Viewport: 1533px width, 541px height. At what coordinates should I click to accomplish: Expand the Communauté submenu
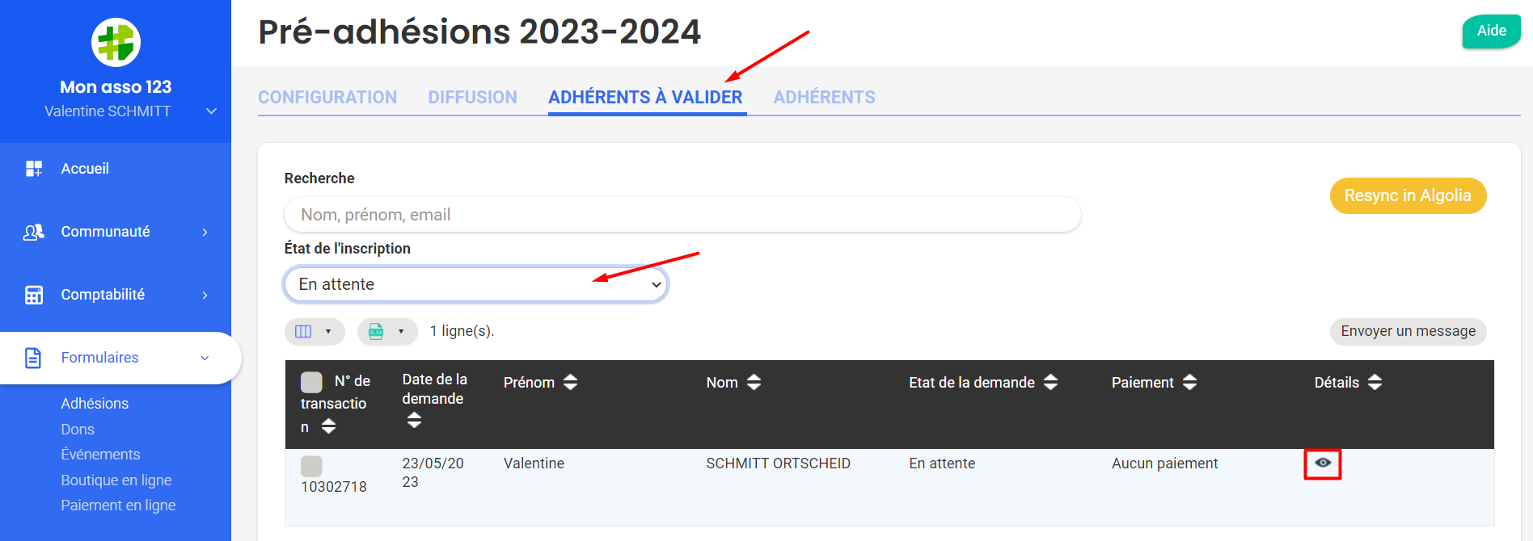coord(205,233)
